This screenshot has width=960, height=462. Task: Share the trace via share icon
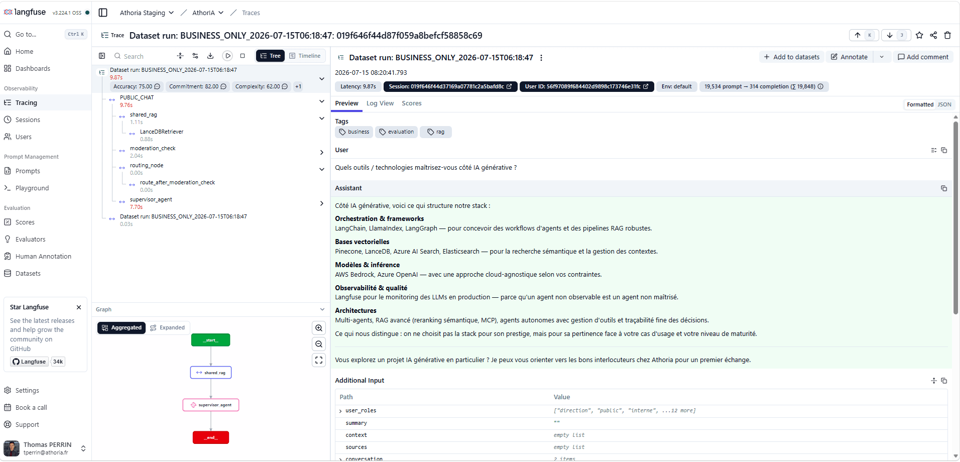tap(933, 35)
